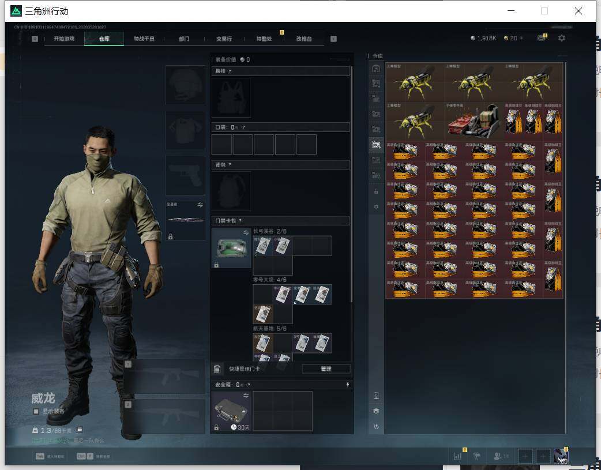
Task: Select the first wasp model in warehouse
Action: tap(415, 82)
